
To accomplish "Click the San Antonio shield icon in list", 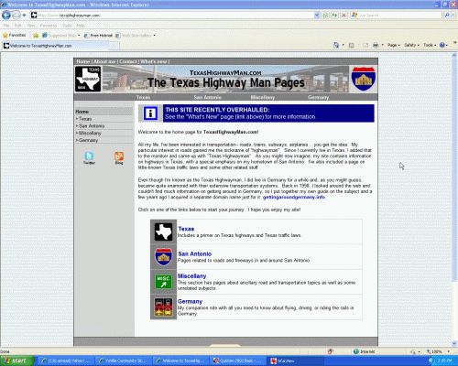I will tap(163, 257).
